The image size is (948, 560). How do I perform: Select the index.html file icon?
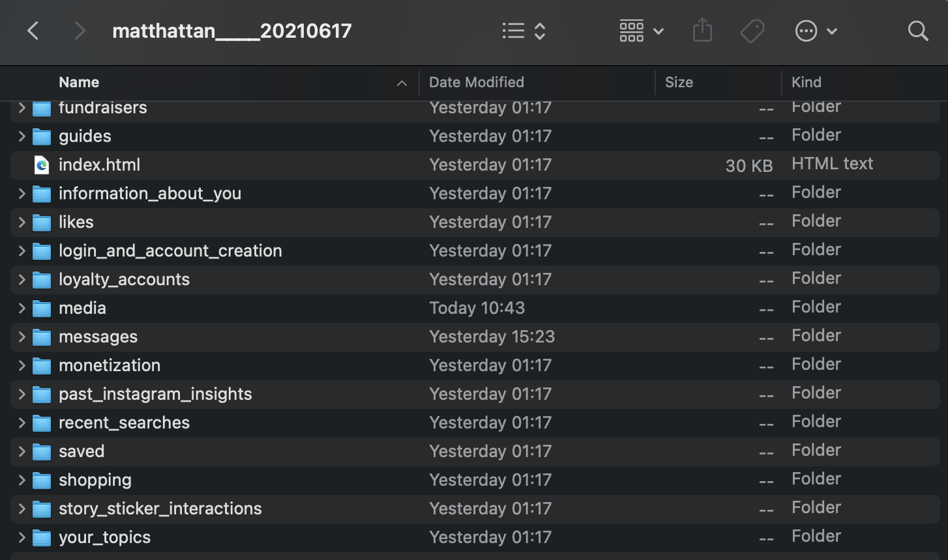click(42, 165)
